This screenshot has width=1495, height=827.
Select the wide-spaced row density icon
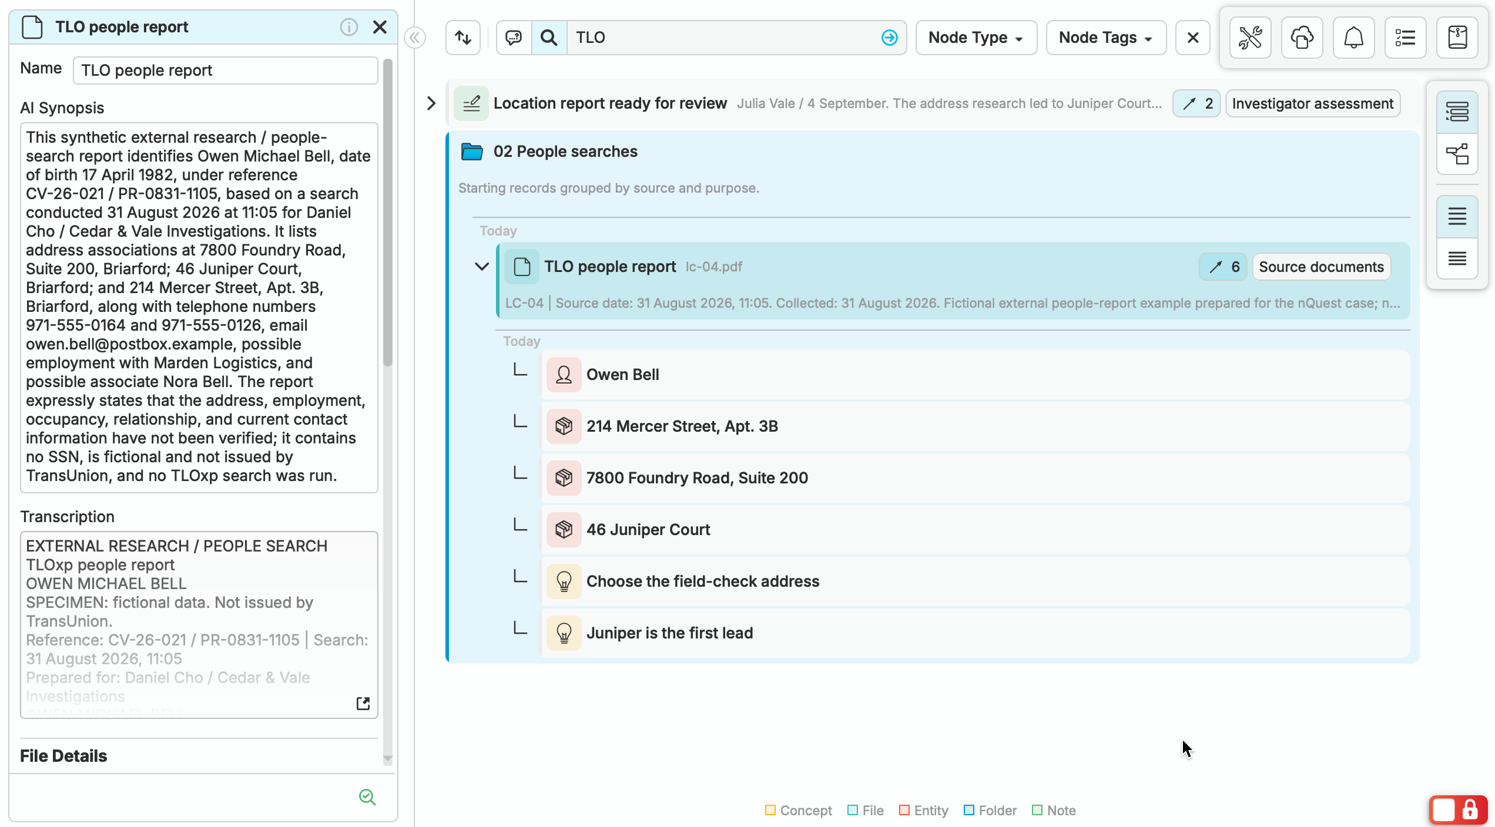[1457, 216]
